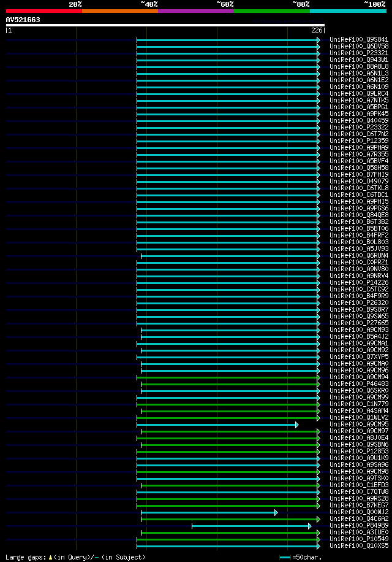Select the hit label UniRef100_C1N779
The height and width of the screenshot is (562, 392).
click(359, 404)
